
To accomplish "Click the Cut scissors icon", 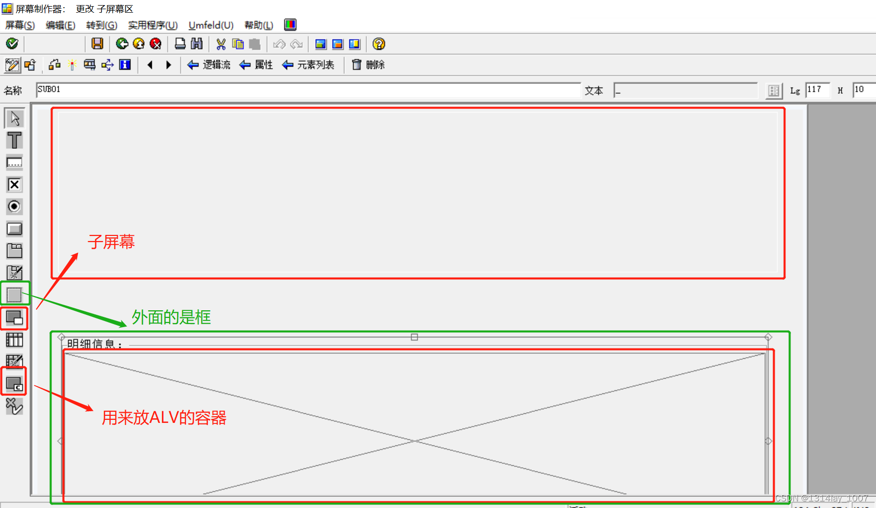I will click(221, 44).
